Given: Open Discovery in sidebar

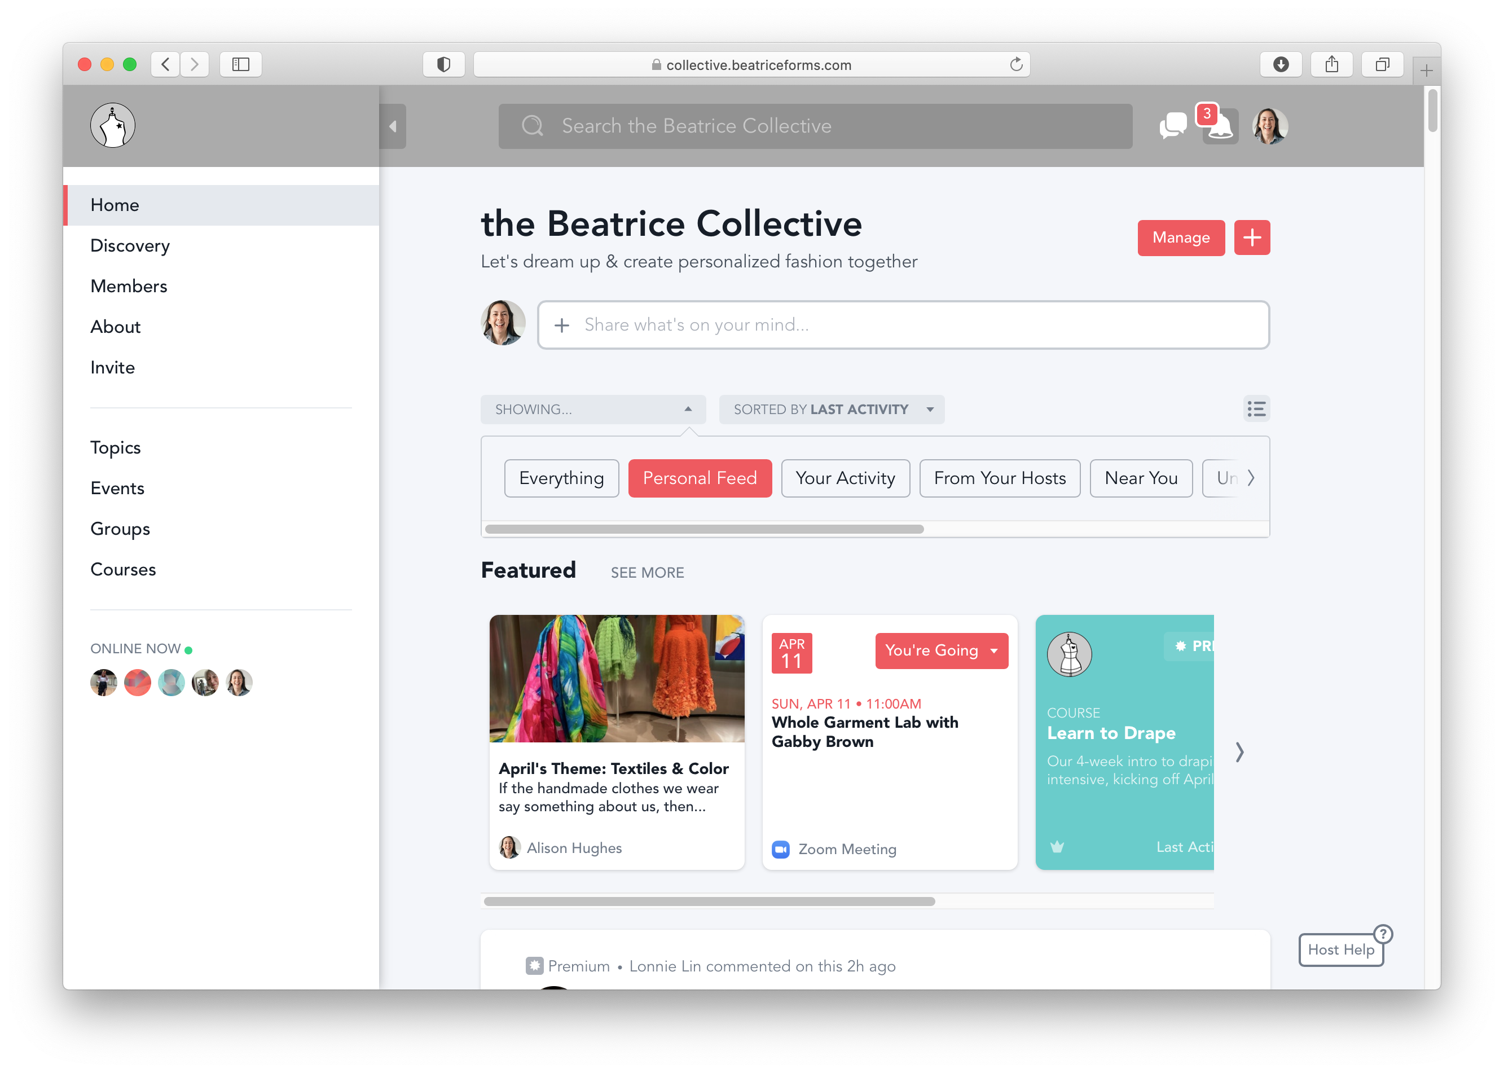Looking at the screenshot, I should [x=221, y=246].
